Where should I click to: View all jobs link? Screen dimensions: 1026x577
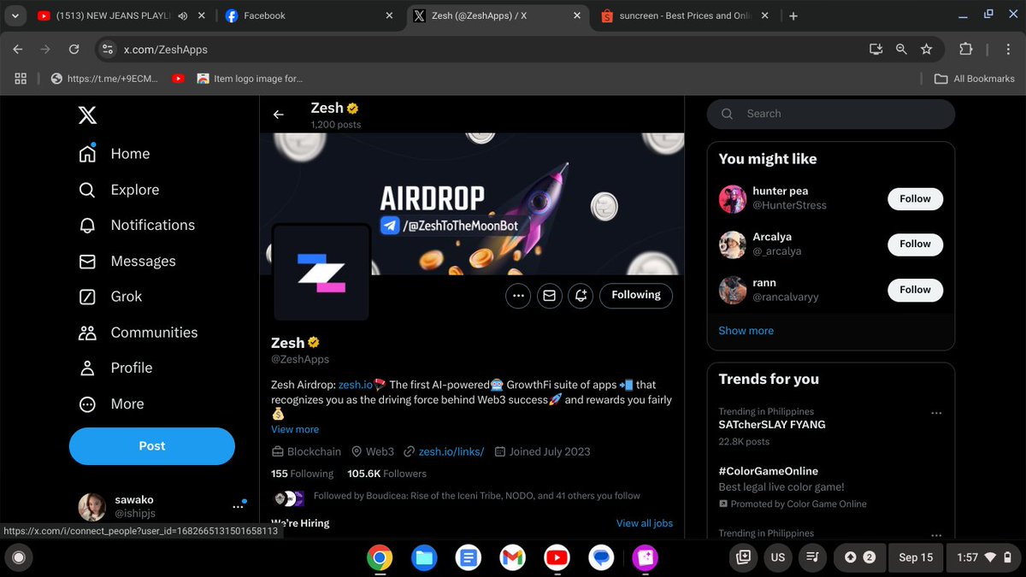tap(645, 523)
